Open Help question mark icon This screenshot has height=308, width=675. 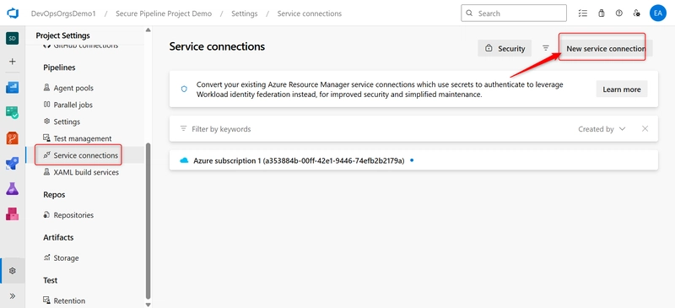click(619, 14)
